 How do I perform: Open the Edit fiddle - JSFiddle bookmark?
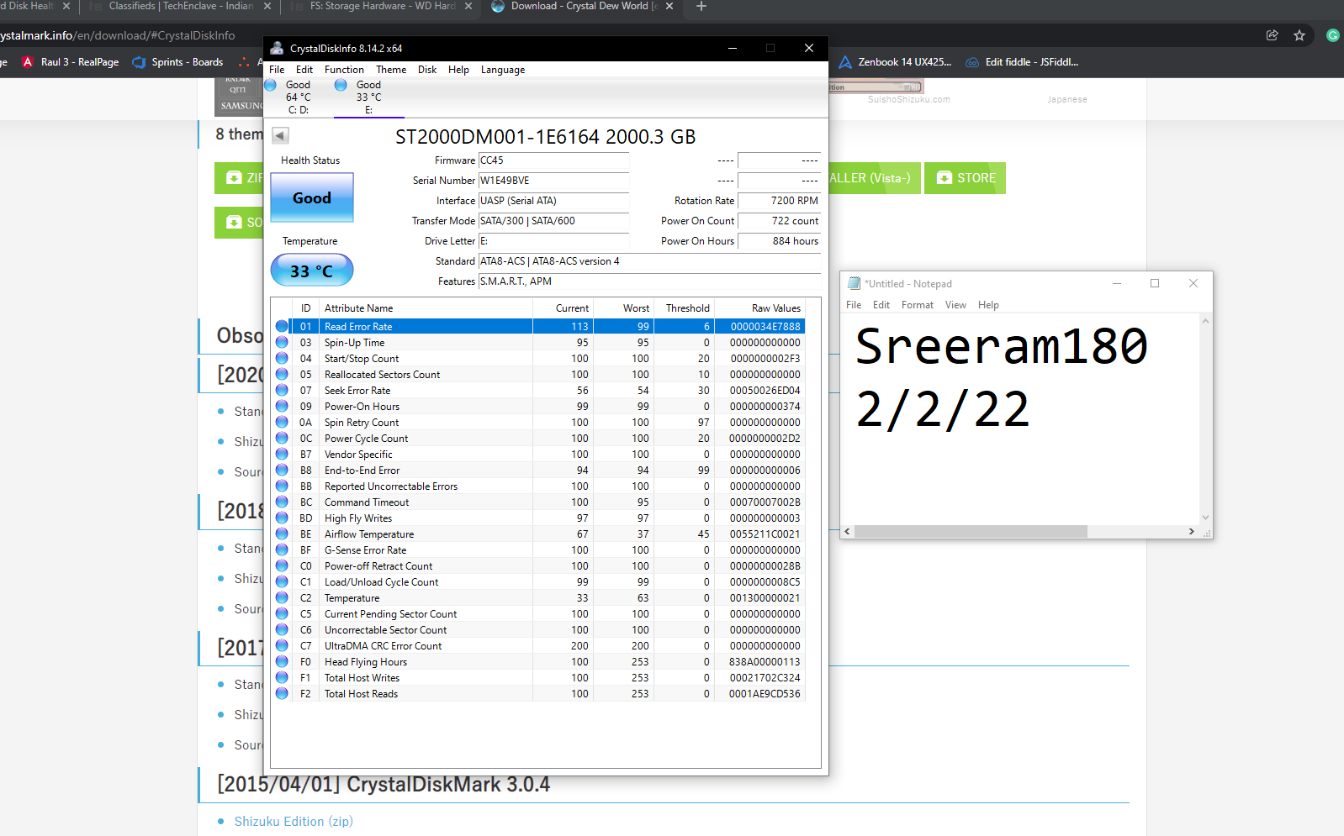[x=1022, y=61]
